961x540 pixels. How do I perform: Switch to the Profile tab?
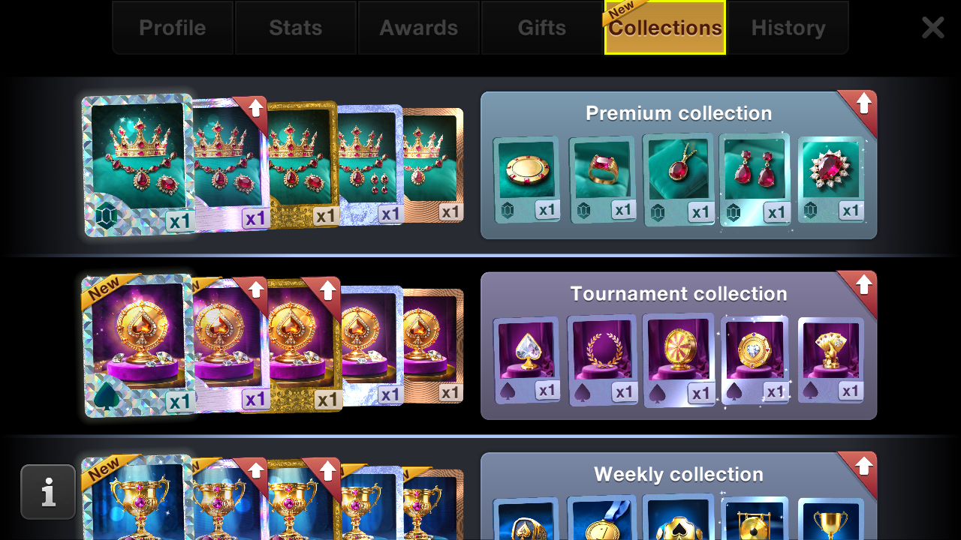173,28
